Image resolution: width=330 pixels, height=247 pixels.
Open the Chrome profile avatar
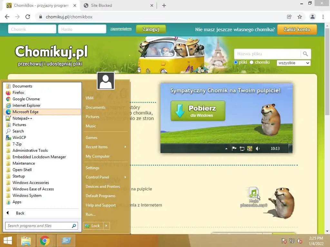(x=313, y=17)
